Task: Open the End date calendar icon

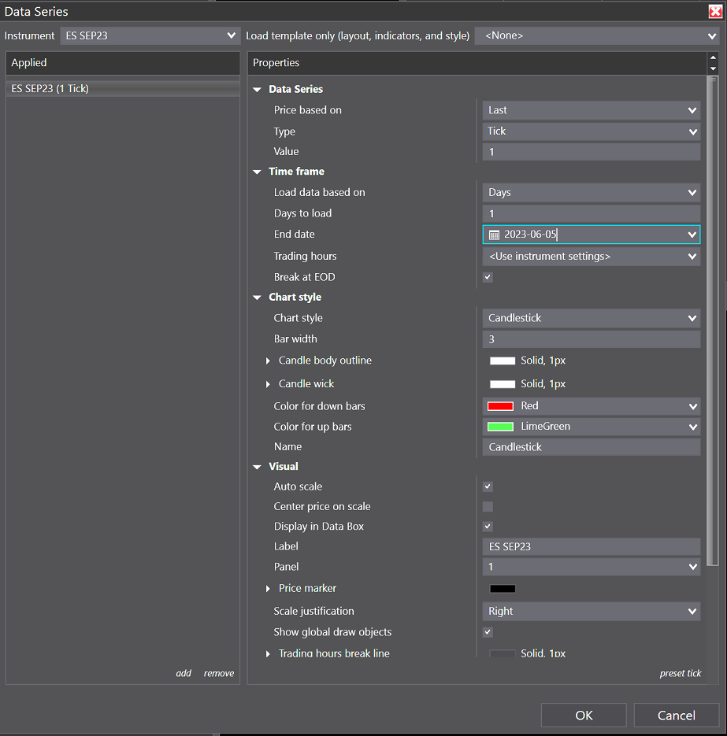Action: [494, 235]
